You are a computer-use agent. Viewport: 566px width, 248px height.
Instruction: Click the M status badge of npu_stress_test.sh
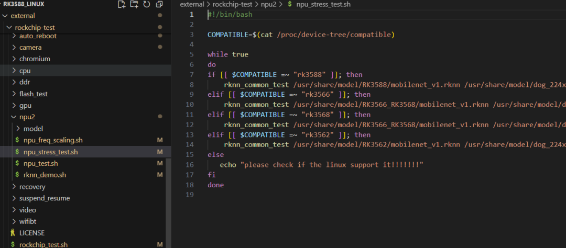160,152
